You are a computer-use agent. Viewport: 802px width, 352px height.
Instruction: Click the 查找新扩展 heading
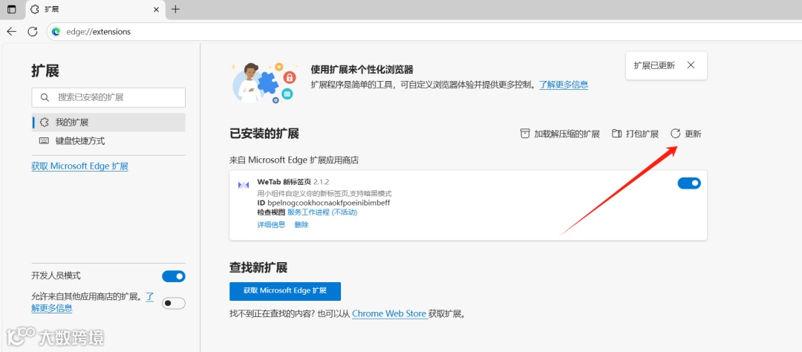259,267
